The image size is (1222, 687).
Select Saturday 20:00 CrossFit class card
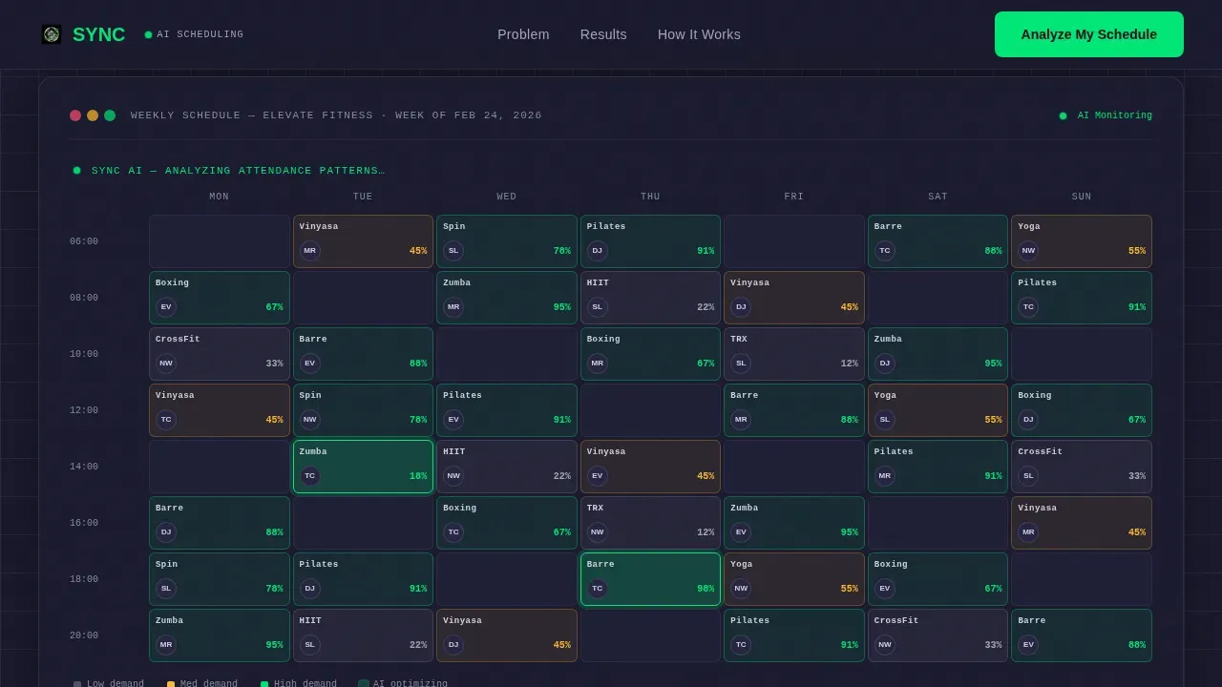click(938, 635)
